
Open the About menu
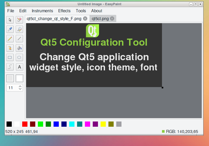tap(97, 11)
